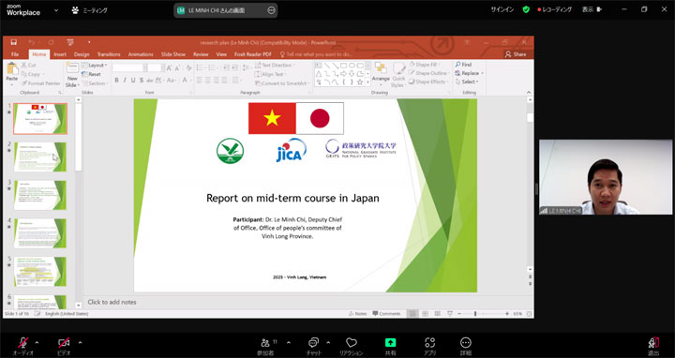Screen dimensions: 675x358
Task: Open the Zoom Workplace dropdown arrow
Action: click(x=56, y=10)
